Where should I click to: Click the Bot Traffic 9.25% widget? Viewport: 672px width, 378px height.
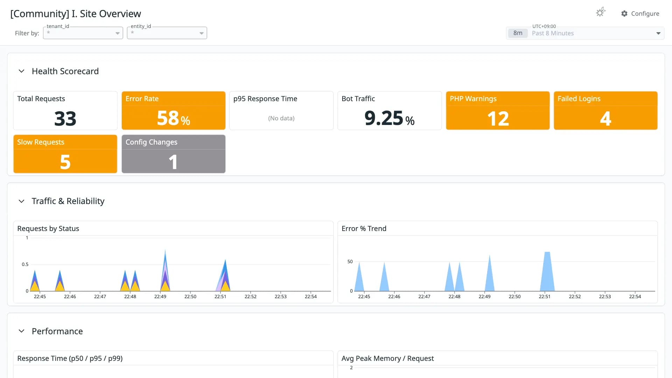[x=389, y=111]
